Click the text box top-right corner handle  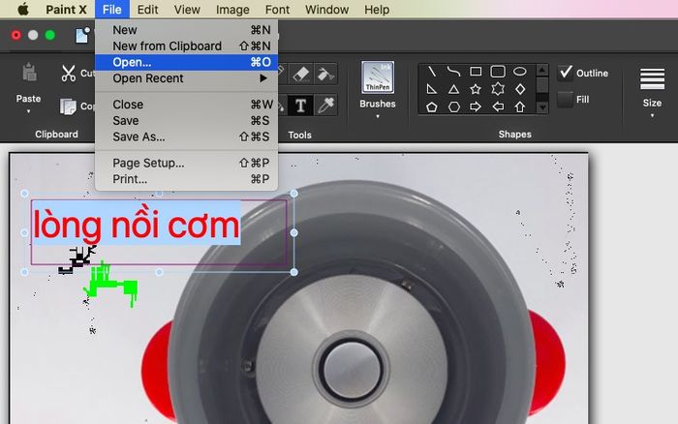click(294, 194)
